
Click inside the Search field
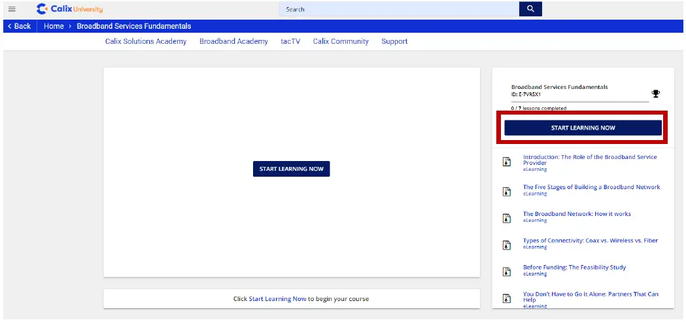399,9
